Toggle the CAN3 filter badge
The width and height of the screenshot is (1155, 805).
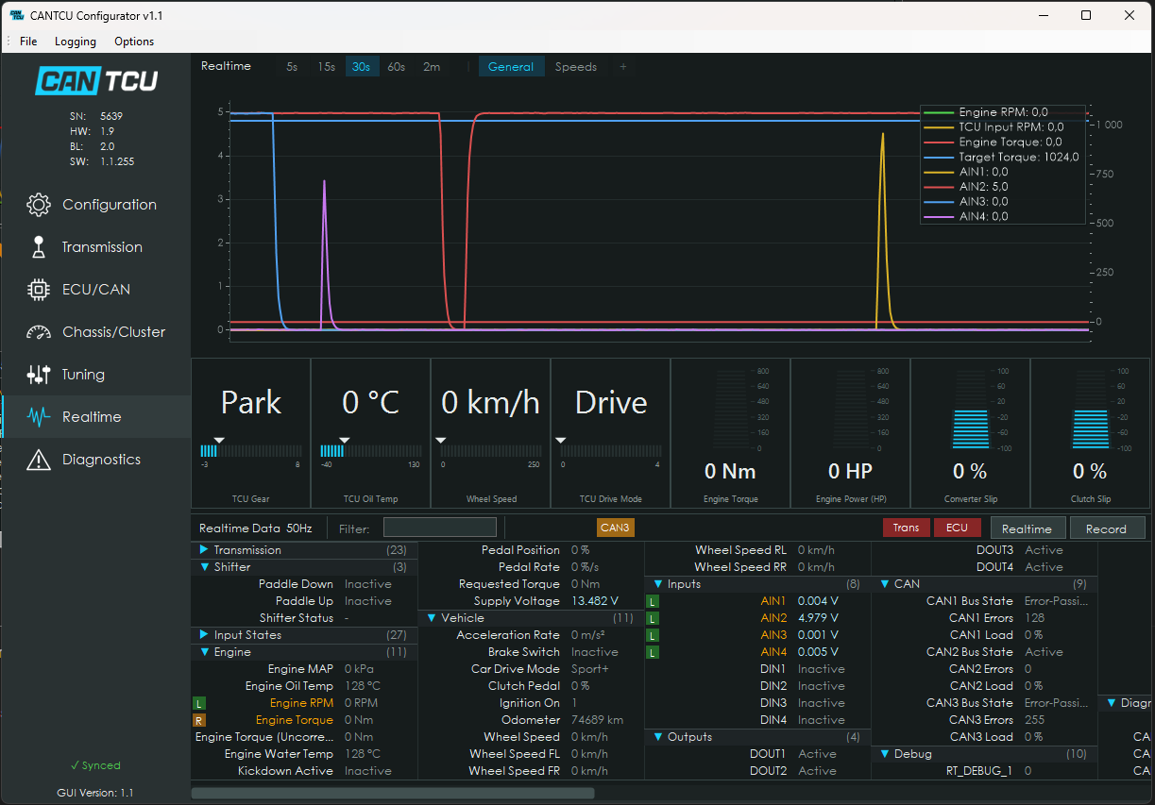(x=615, y=528)
